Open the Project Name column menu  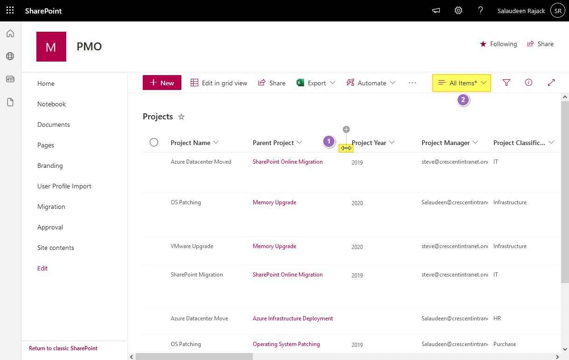click(194, 143)
